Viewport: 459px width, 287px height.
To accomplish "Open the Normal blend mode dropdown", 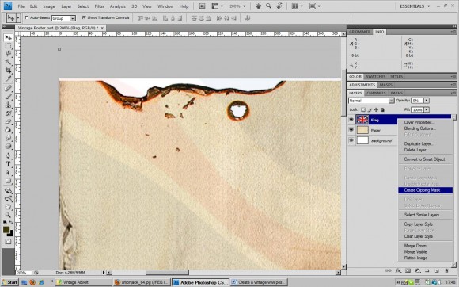I will [392, 101].
